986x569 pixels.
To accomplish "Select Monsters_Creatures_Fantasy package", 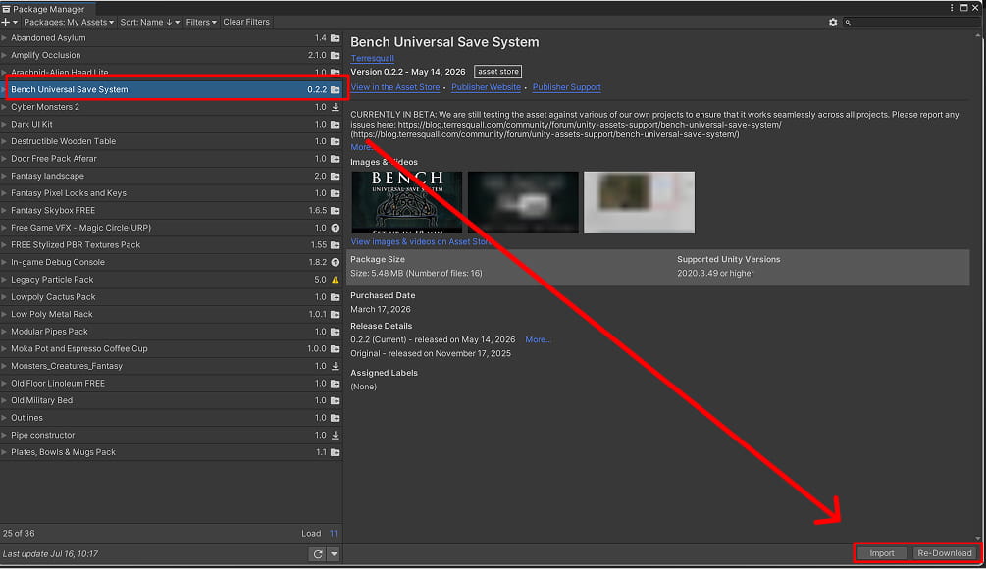I will [x=171, y=366].
